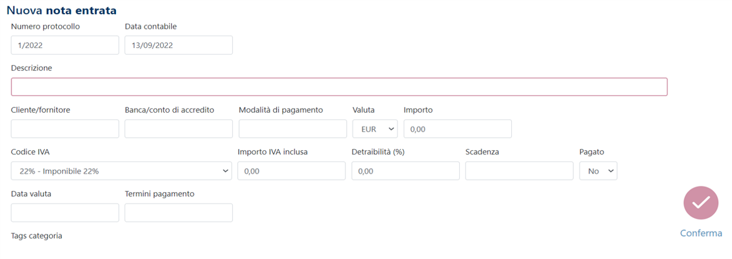The image size is (732, 259).
Task: Click the Conferma text link
Action: pyautogui.click(x=701, y=233)
